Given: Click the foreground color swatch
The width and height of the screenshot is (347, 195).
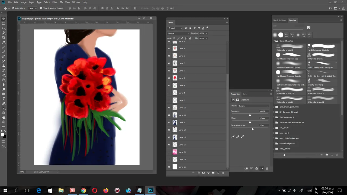Looking at the screenshot, I should point(2,135).
